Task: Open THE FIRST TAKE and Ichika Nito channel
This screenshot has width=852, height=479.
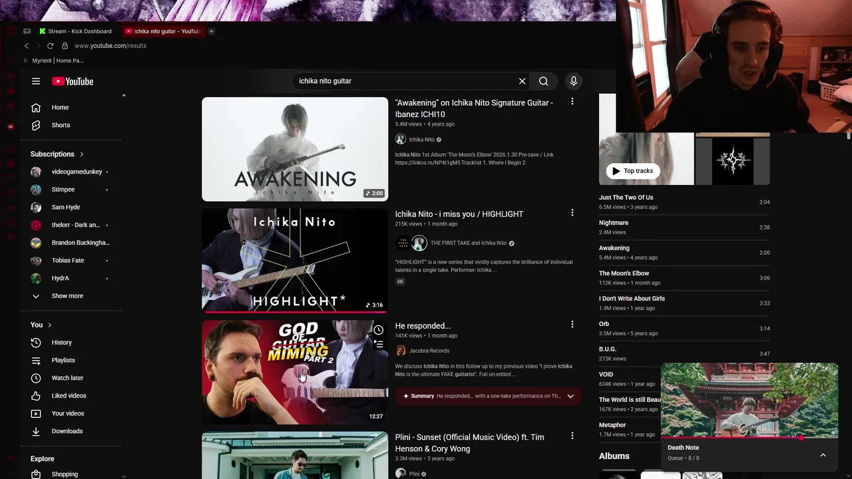Action: click(469, 243)
